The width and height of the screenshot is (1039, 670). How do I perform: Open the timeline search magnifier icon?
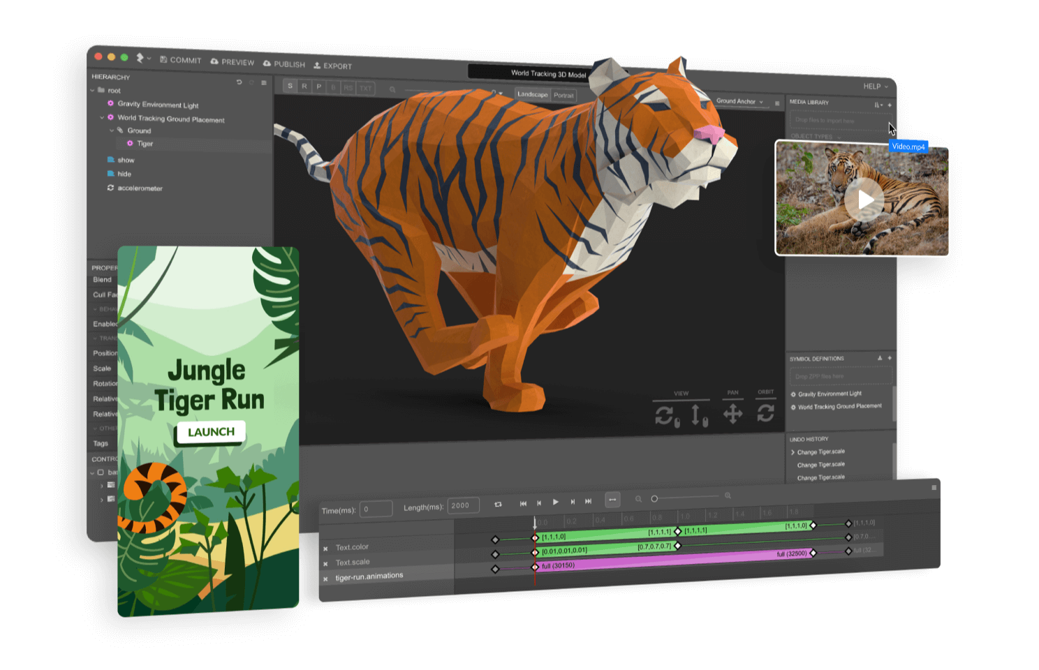639,498
